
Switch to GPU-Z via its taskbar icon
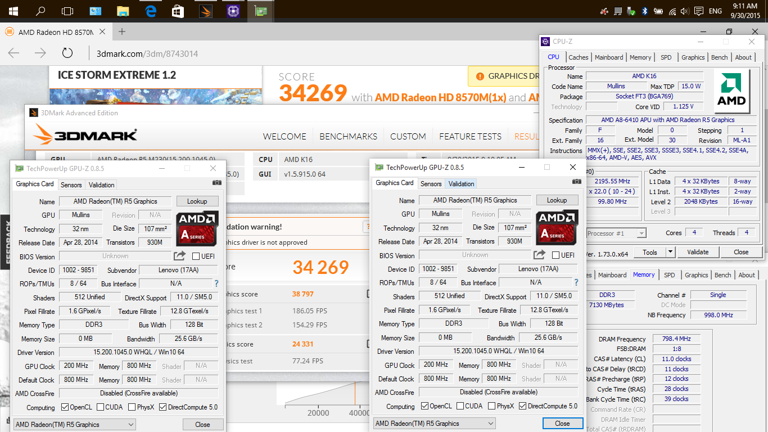[x=261, y=11]
